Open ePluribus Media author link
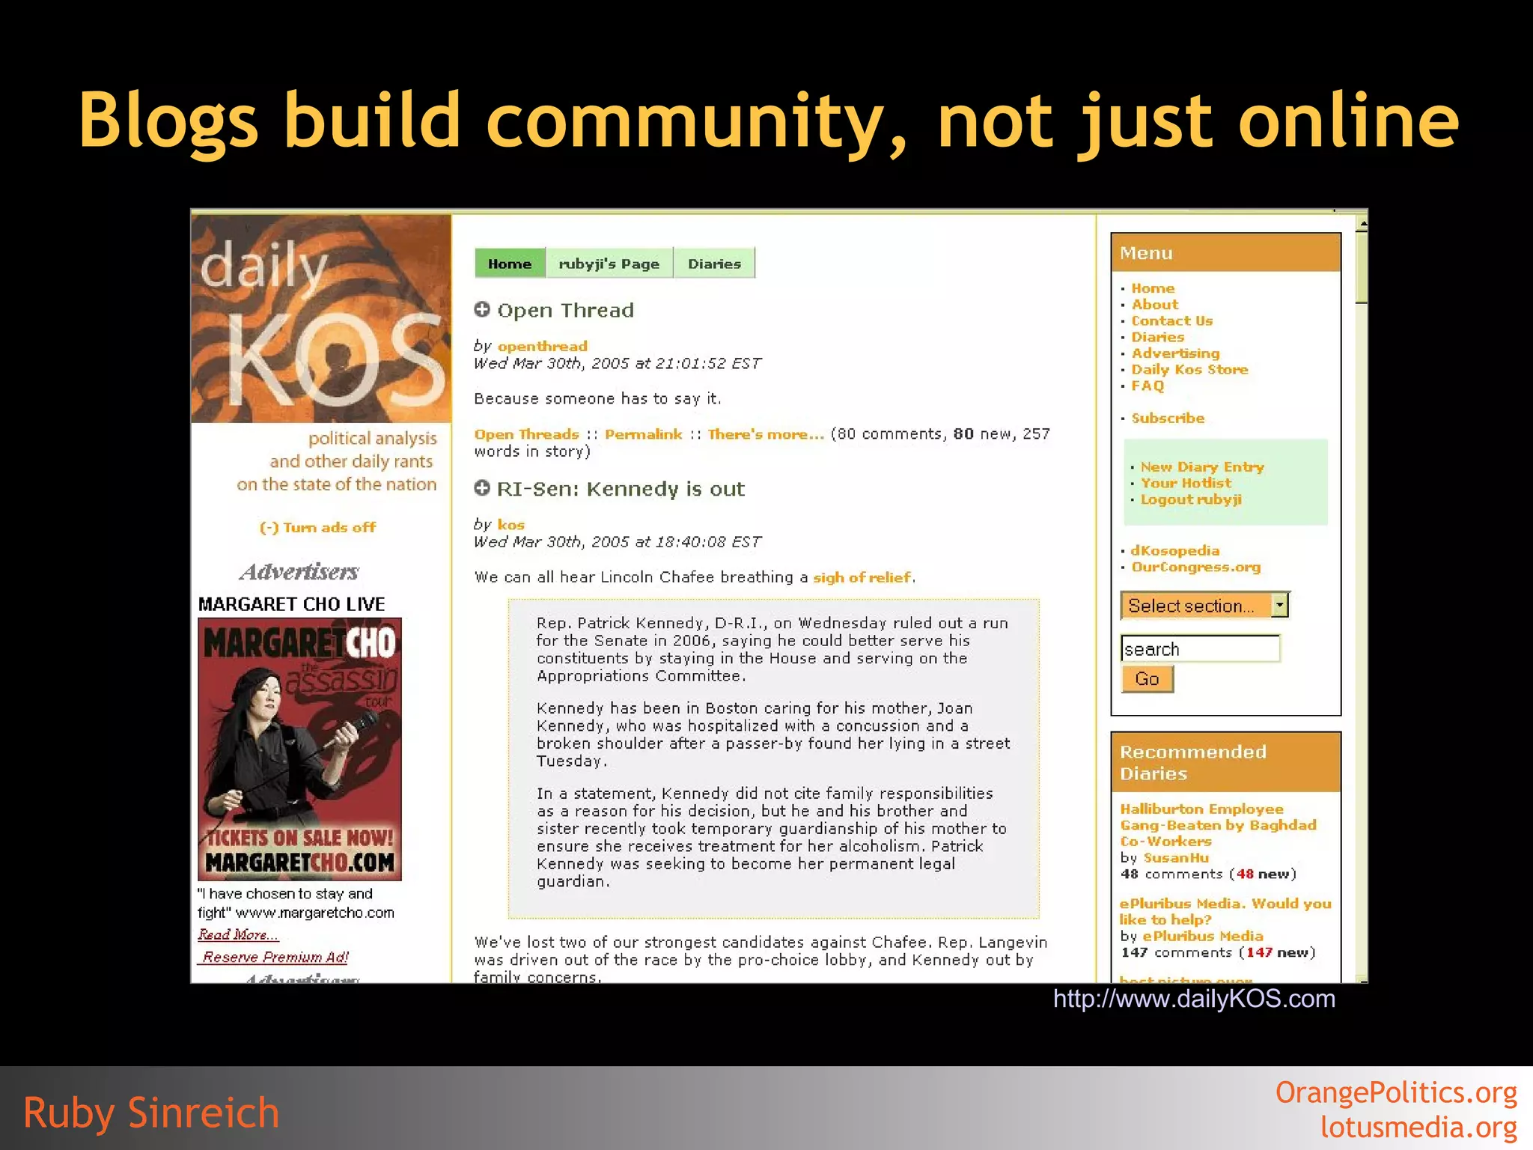 click(x=1202, y=937)
